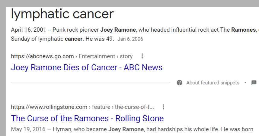Open the Joey Ramone Dies of Cancer link

pos(87,68)
